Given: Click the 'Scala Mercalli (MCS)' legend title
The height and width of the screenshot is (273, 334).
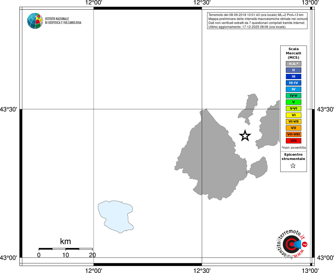Looking at the screenshot, I should 294,53.
